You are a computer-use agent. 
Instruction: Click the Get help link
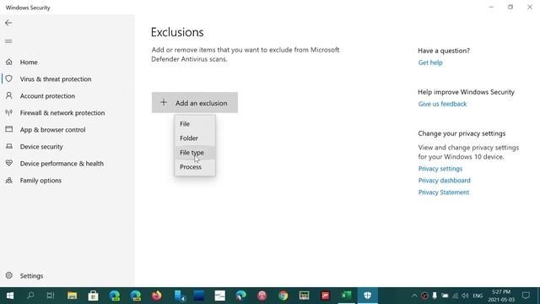tap(430, 62)
